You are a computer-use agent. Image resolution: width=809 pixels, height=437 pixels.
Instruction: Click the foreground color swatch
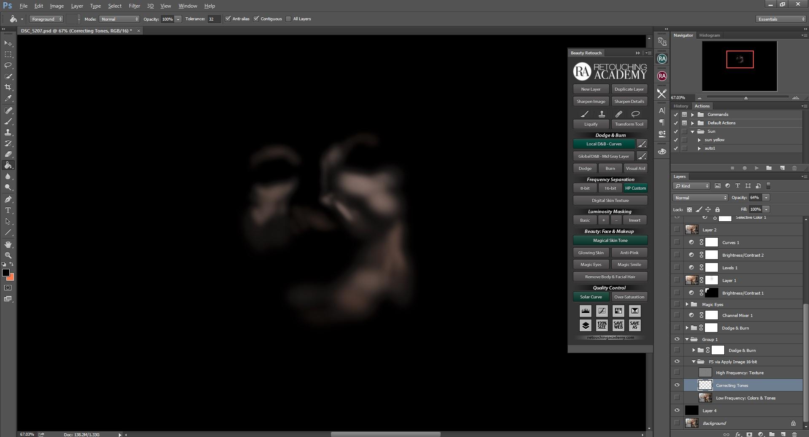pos(6,273)
